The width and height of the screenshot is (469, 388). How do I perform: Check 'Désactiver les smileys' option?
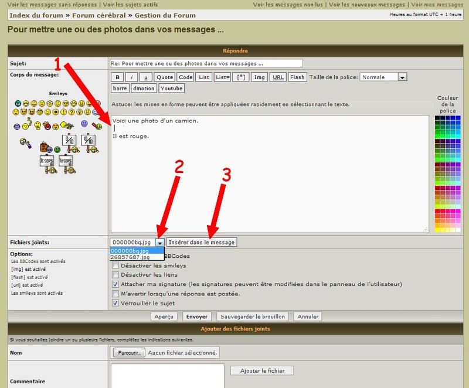coord(115,266)
